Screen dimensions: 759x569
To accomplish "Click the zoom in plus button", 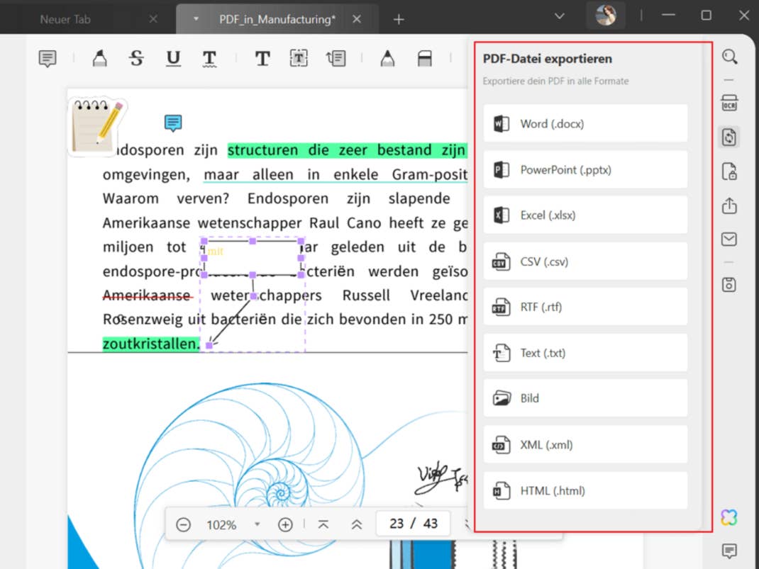I will tap(285, 525).
